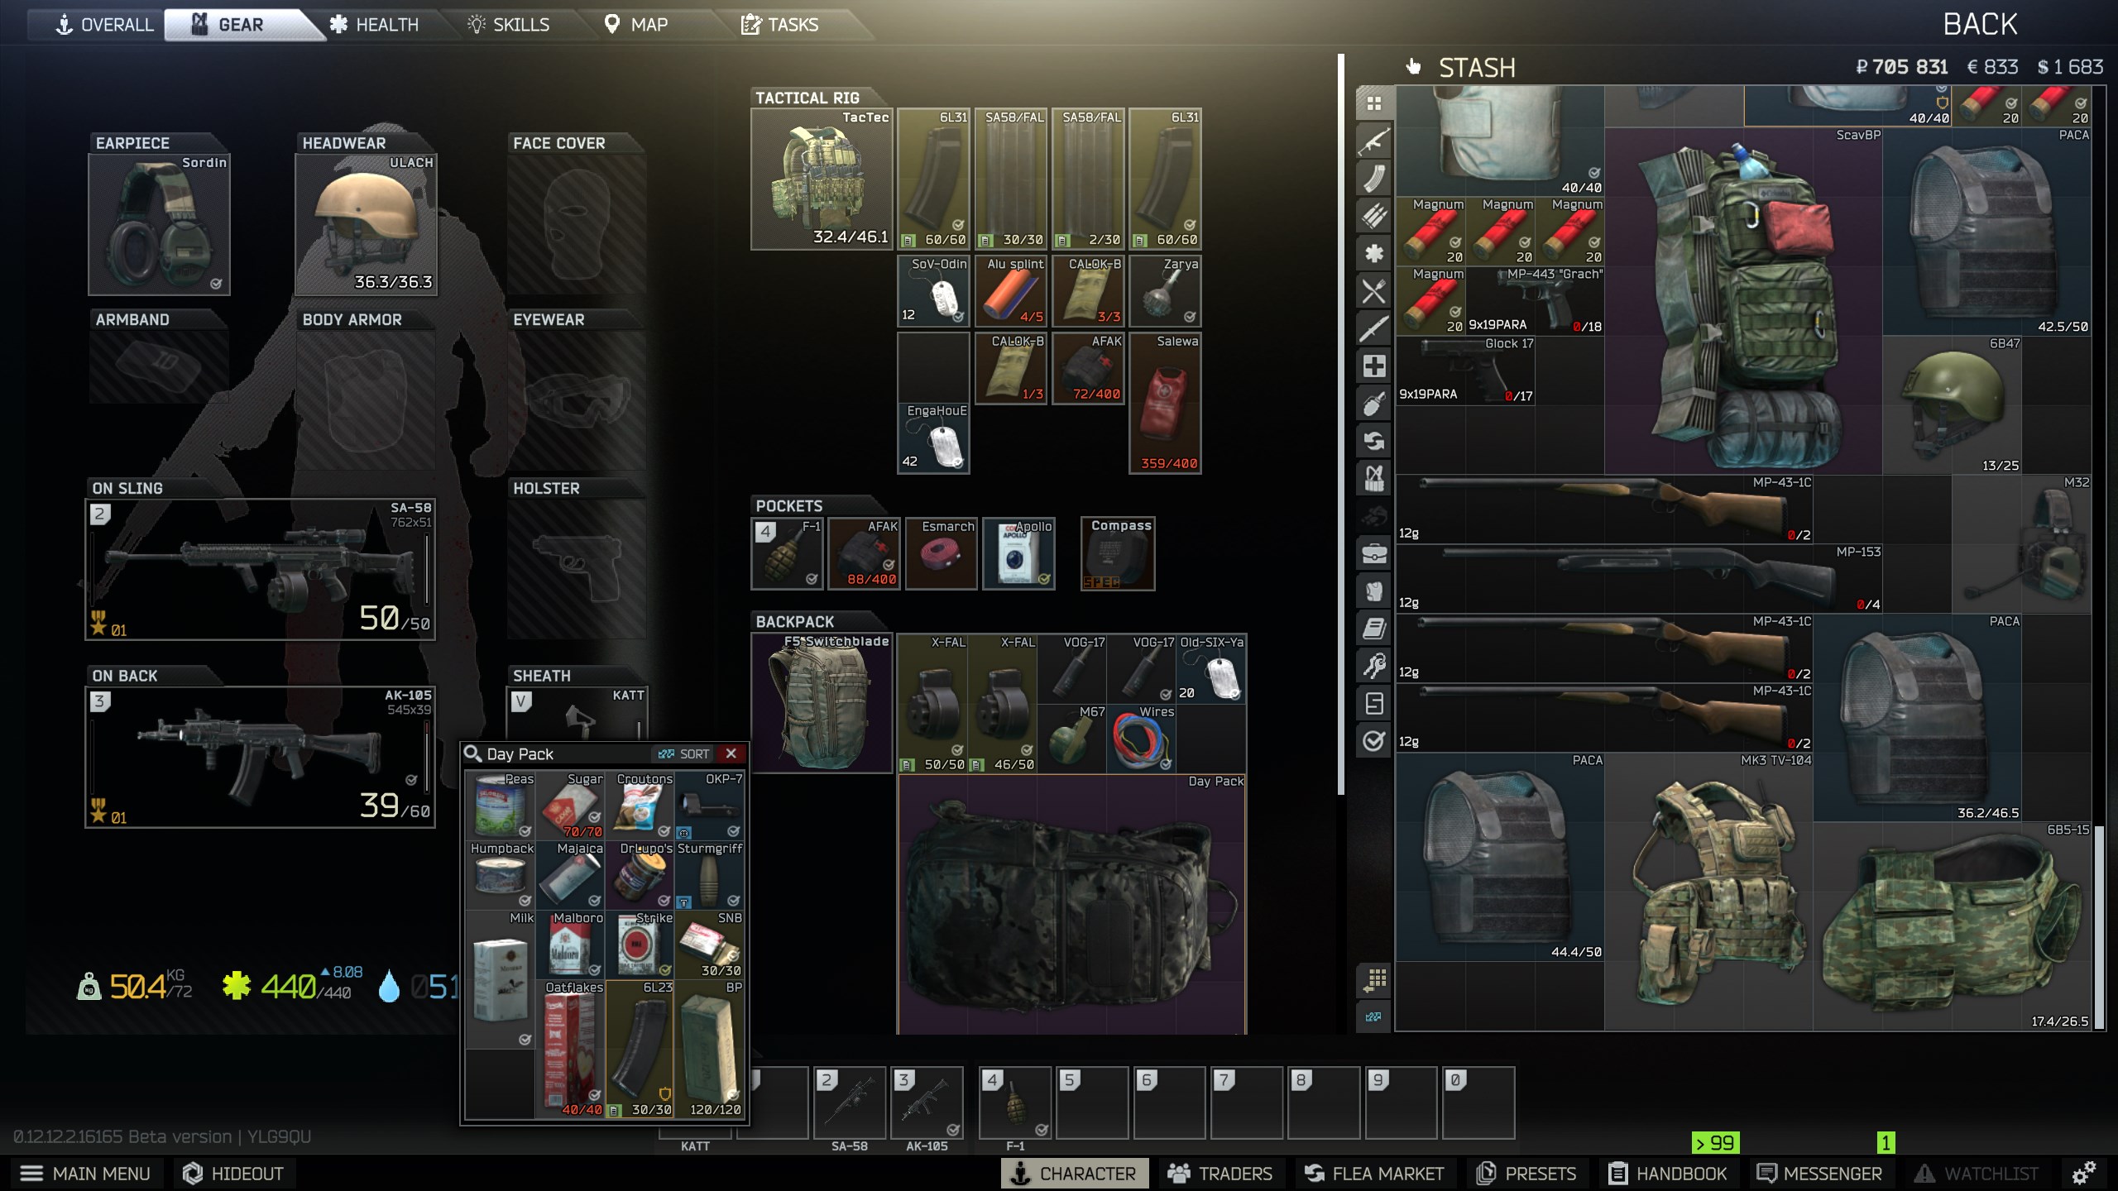Image resolution: width=2118 pixels, height=1191 pixels.
Task: Select the MP-153 shotgun in stash
Action: click(1639, 578)
